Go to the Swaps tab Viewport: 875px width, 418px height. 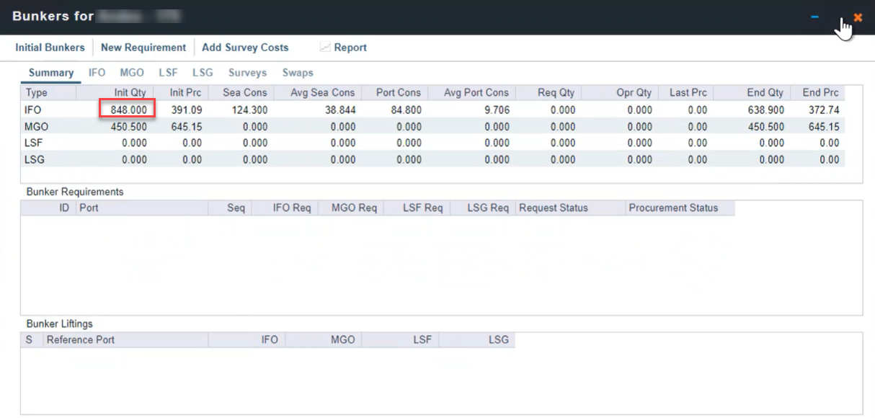(x=298, y=73)
